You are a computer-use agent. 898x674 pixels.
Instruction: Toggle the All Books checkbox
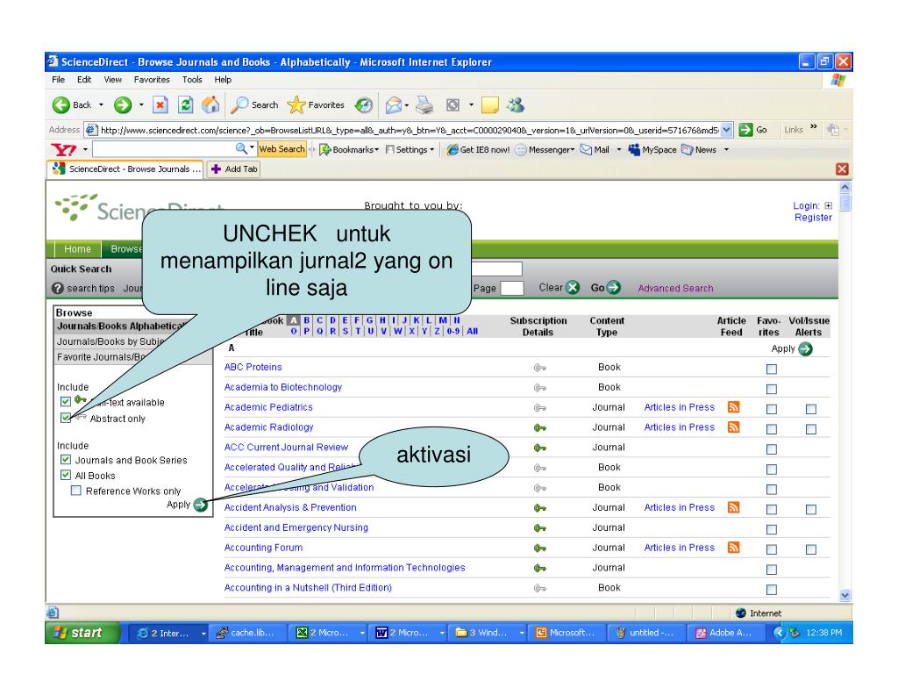66,475
